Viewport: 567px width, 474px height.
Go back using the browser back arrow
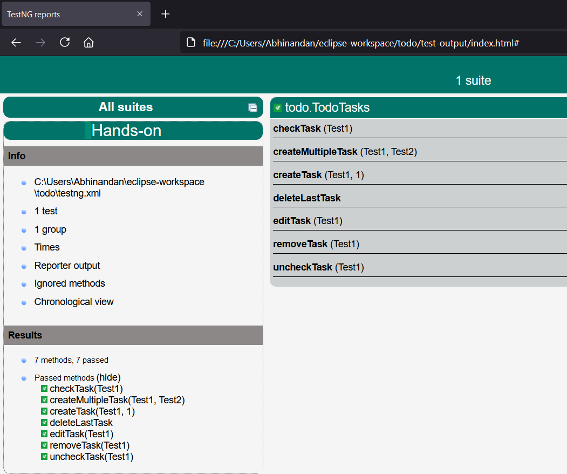tap(16, 43)
